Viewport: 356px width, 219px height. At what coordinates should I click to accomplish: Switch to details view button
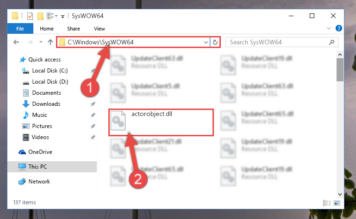(327, 203)
